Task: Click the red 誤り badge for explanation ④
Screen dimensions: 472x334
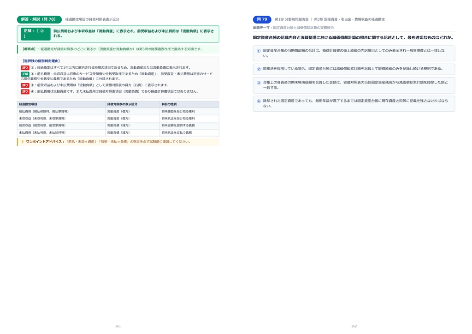Action: (25, 91)
